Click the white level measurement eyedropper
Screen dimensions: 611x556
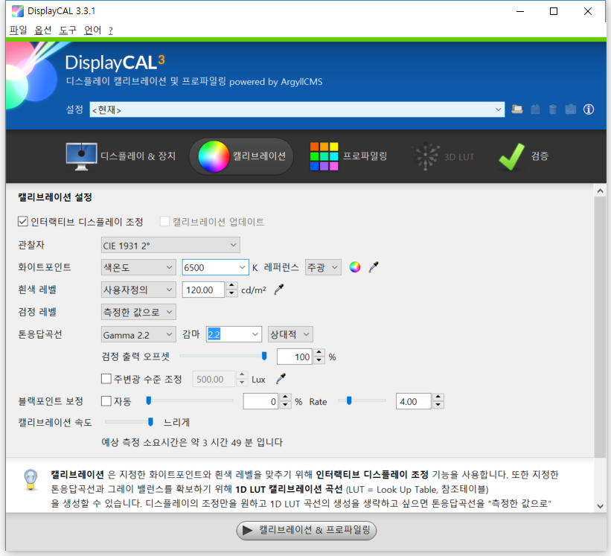point(279,290)
